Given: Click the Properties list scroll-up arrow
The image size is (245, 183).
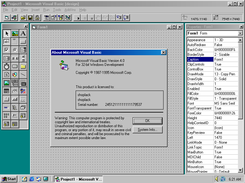Looking at the screenshot, I should pos(240,40).
